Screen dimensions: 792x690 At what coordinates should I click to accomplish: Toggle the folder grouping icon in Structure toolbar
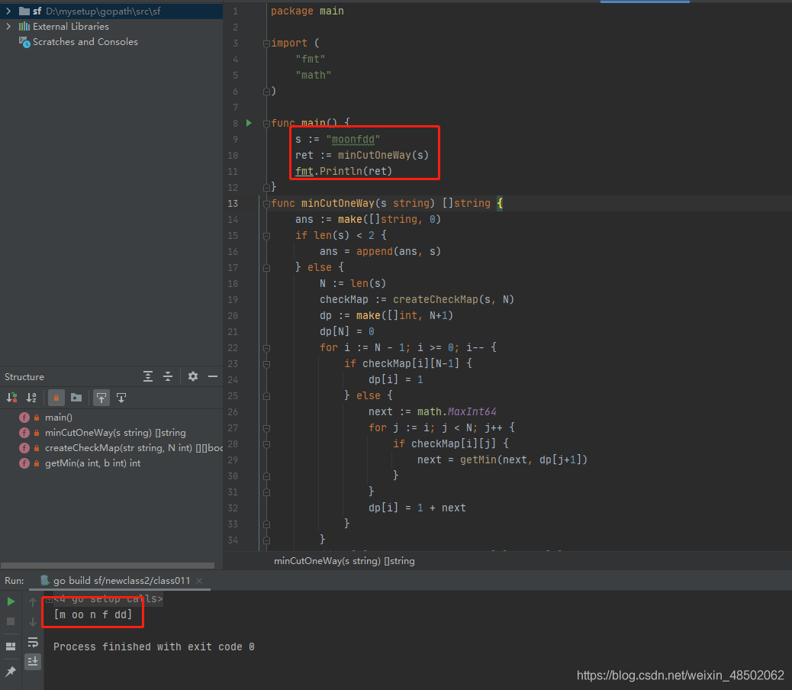point(76,398)
